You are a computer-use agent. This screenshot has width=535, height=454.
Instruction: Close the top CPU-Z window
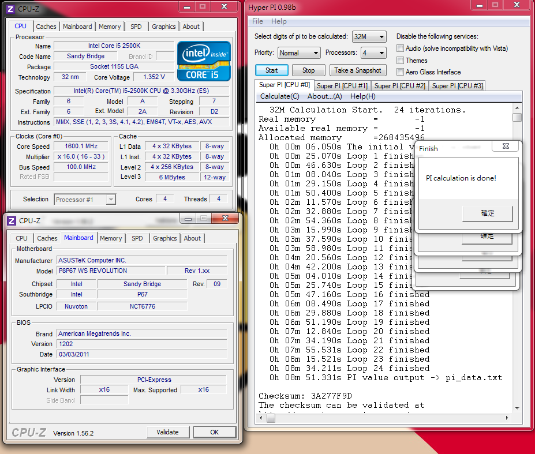pyautogui.click(x=224, y=7)
